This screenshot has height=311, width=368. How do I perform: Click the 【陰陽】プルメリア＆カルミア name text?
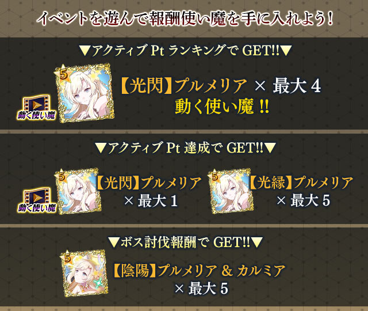tap(200, 271)
